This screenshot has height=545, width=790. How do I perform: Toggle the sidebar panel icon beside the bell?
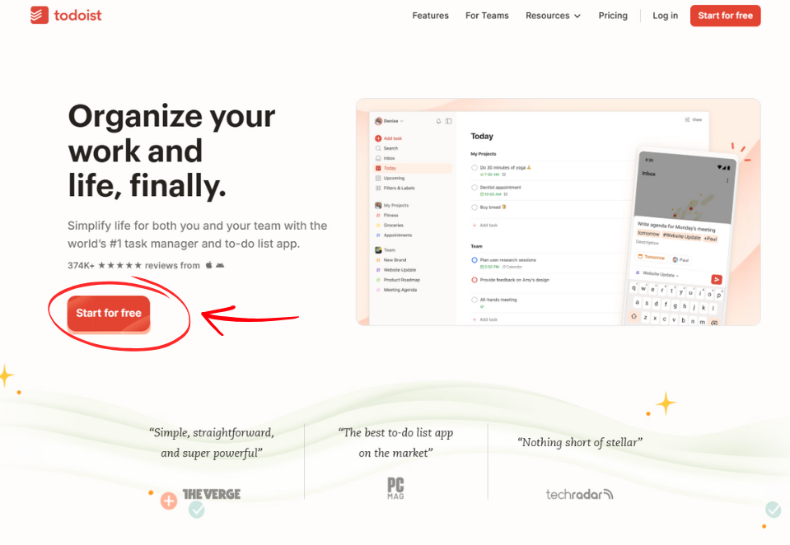click(448, 121)
